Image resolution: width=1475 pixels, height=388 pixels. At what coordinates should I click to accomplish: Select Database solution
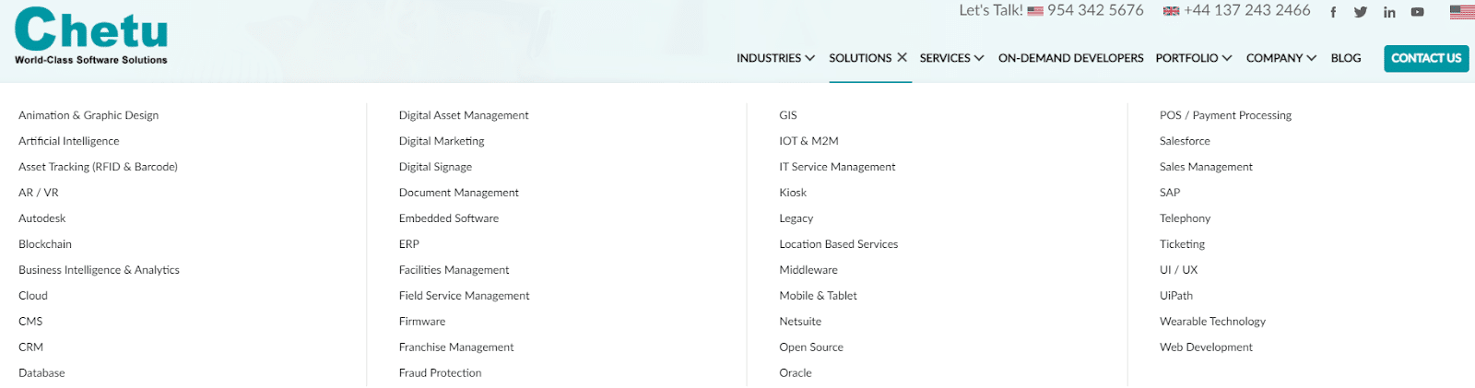pyautogui.click(x=41, y=373)
